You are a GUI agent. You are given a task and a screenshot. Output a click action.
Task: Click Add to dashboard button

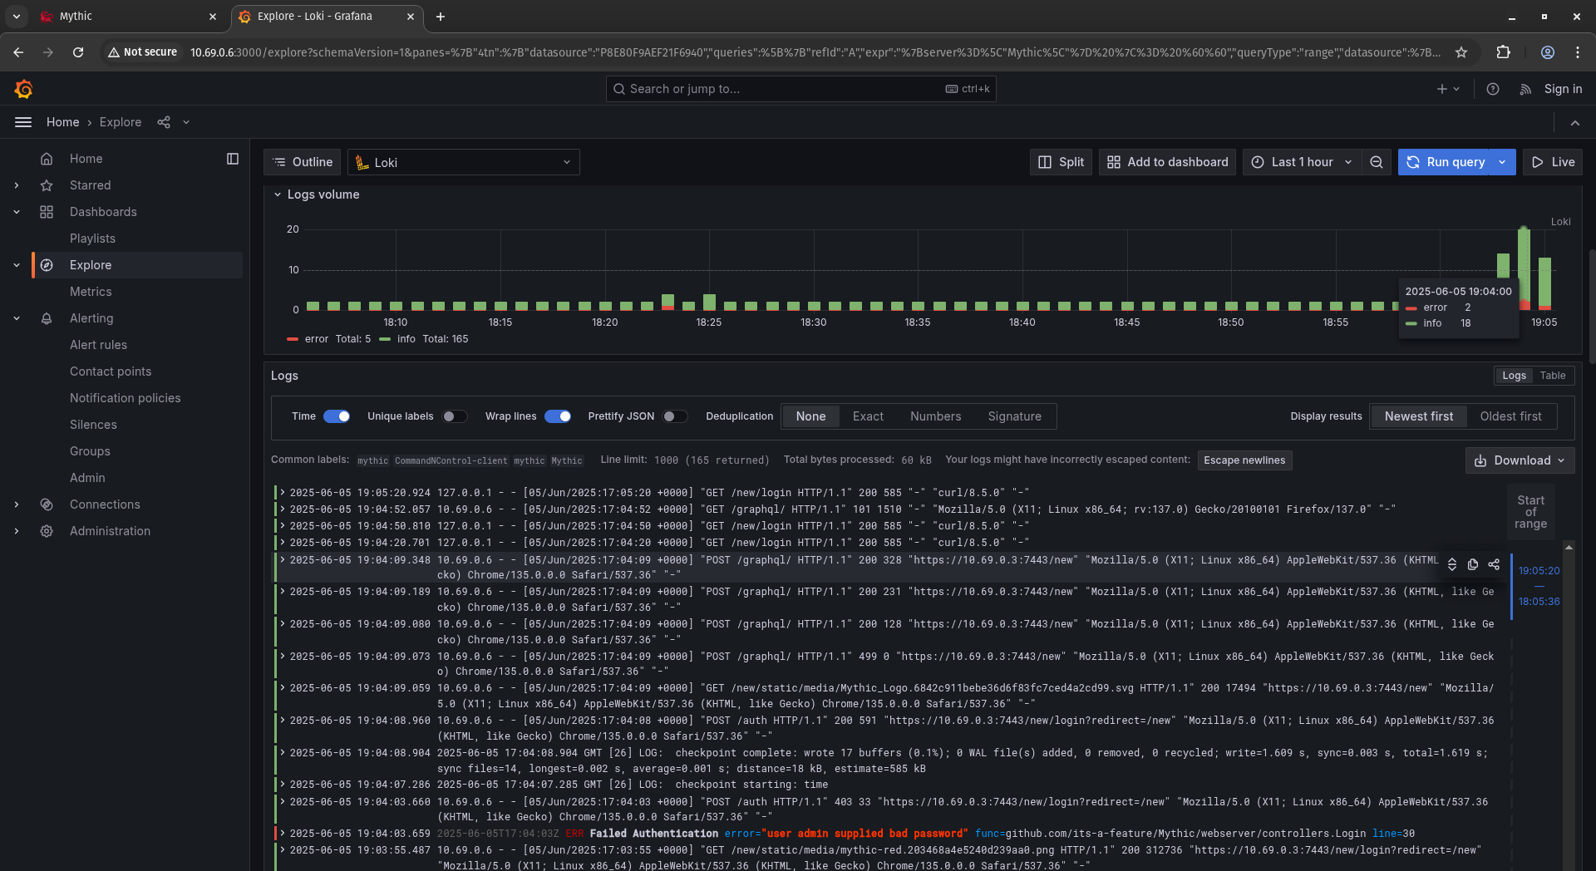(1167, 162)
